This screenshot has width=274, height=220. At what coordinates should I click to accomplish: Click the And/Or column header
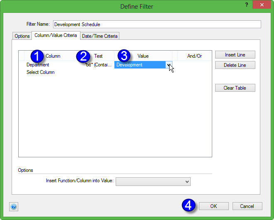[x=194, y=56]
